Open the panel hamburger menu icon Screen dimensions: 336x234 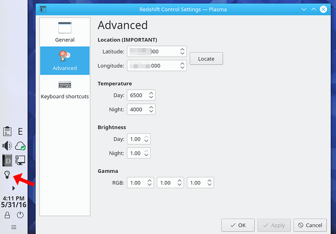tap(14, 227)
